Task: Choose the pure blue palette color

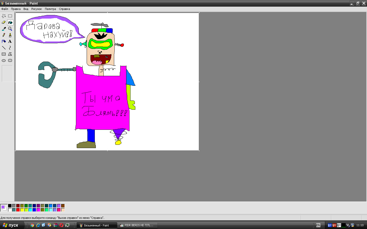Action: [x=34, y=210]
